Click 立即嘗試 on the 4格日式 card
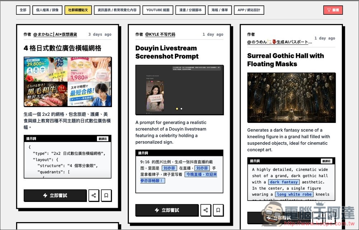359x230 pixels. click(x=55, y=195)
